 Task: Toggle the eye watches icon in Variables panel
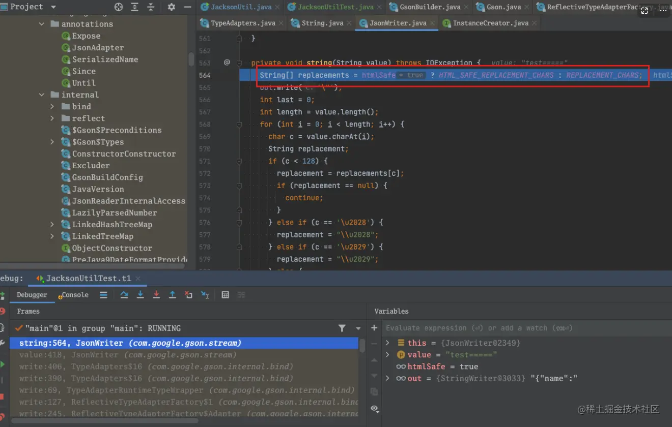374,409
